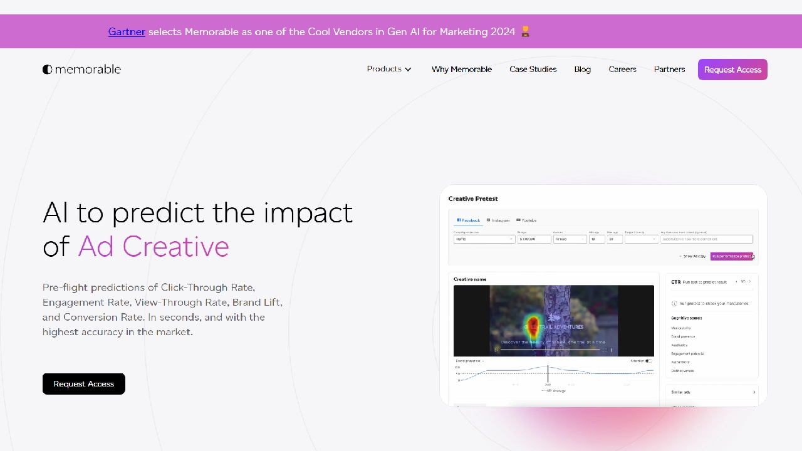Go to next result with the CTR right arrow
Image resolution: width=802 pixels, height=451 pixels.
[750, 282]
